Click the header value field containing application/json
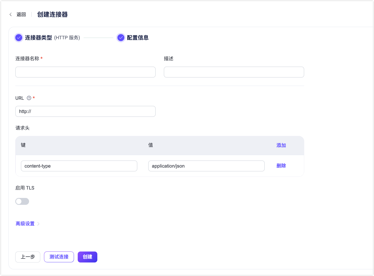Screen dimensions: 374x276 point(206,166)
